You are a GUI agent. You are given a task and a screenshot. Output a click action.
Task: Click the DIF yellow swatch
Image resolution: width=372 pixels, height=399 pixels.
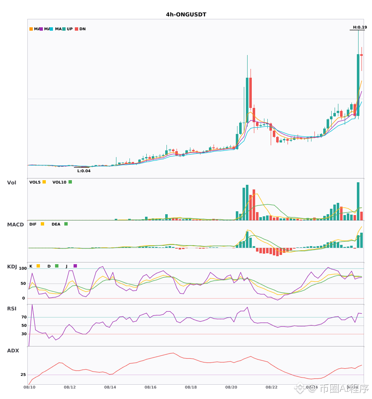coord(42,224)
